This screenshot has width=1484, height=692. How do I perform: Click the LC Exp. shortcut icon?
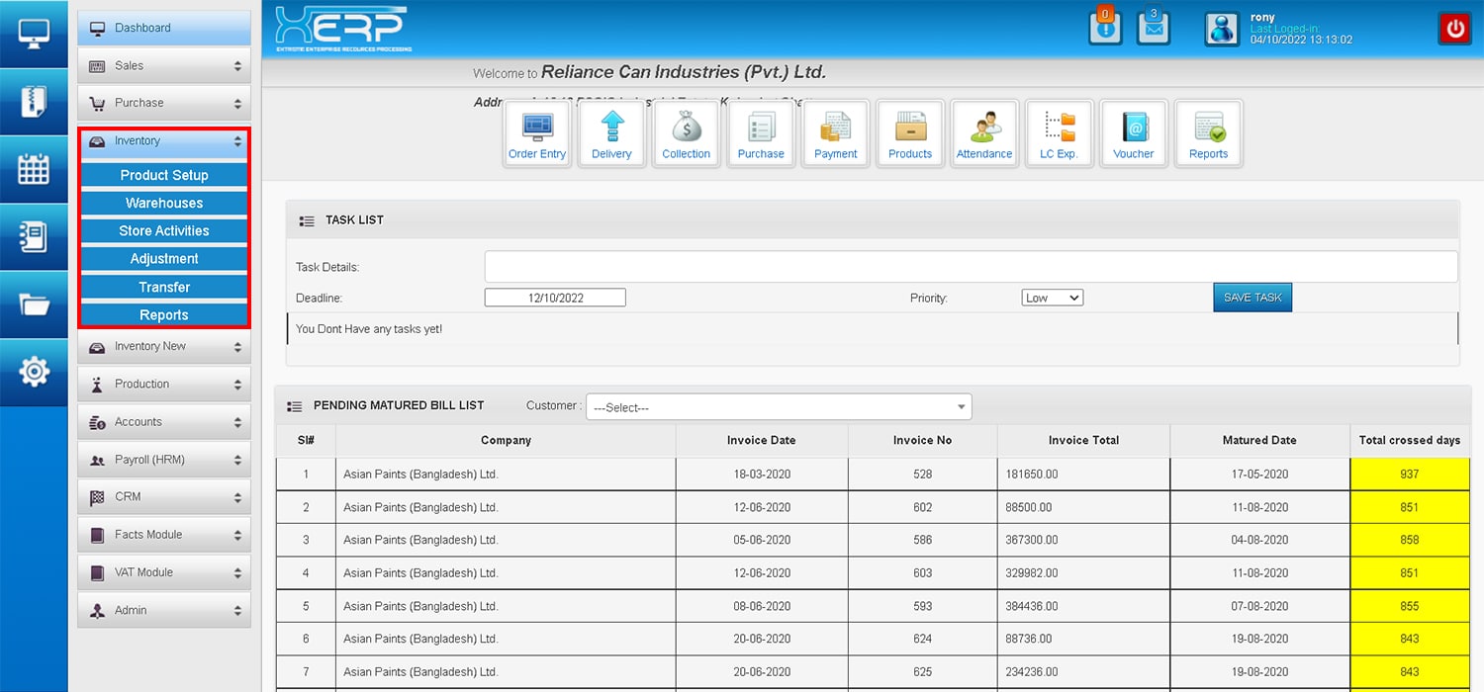1059,133
